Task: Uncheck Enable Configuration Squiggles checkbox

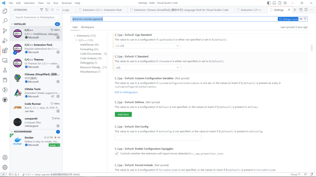Action: coord(117,153)
